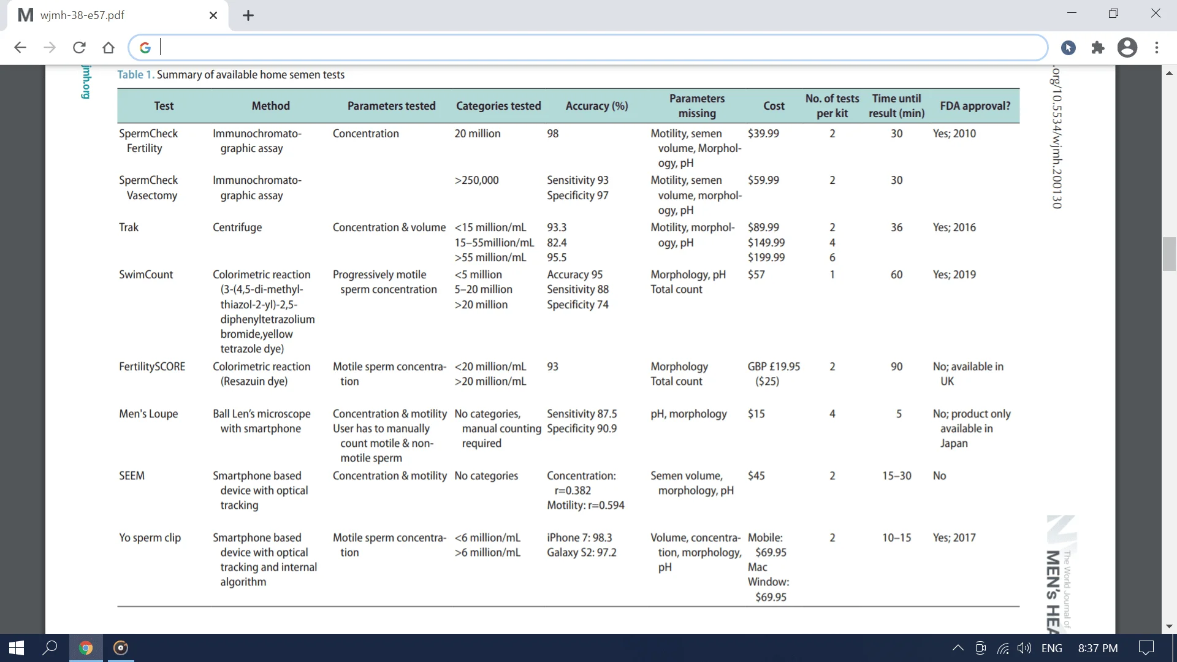Open the browser home page
This screenshot has height=662, width=1177.
click(109, 48)
